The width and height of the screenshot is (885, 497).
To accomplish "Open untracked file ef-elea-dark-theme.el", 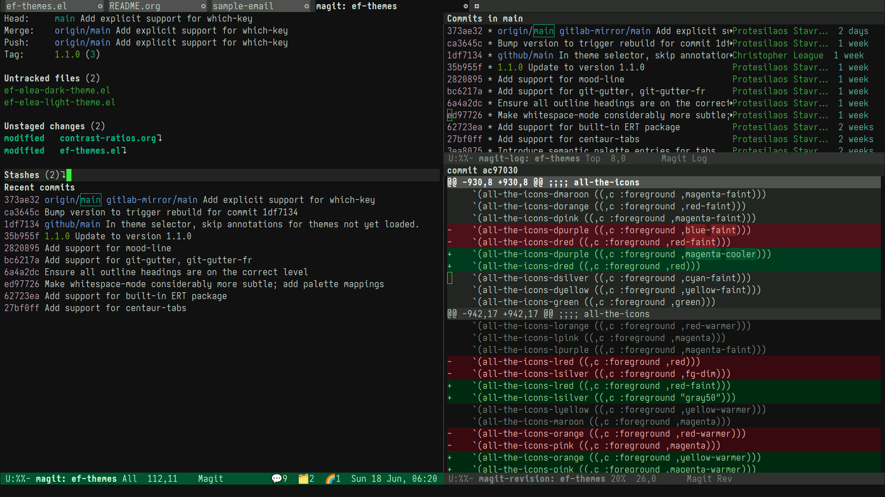I will (57, 90).
